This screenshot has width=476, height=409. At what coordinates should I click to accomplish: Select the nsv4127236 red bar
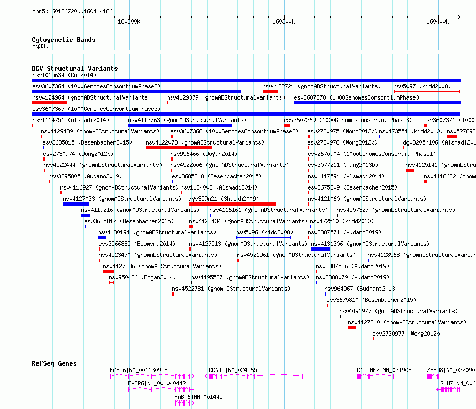pyautogui.click(x=109, y=271)
